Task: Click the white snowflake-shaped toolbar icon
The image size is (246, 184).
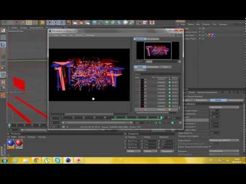Action: click(x=126, y=22)
